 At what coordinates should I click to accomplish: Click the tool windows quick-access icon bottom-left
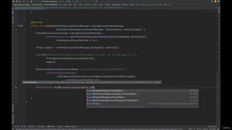point(13,129)
